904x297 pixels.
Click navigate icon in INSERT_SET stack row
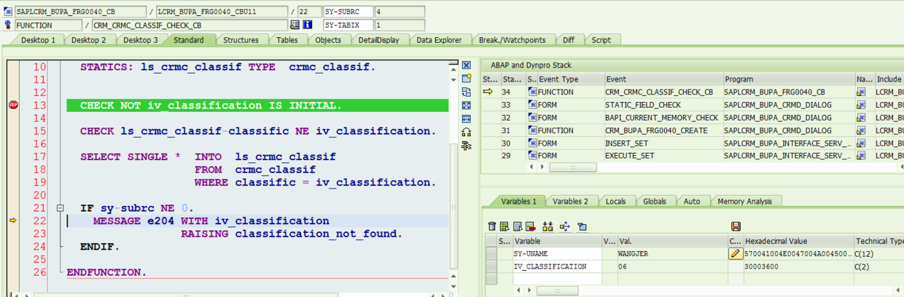[x=861, y=143]
